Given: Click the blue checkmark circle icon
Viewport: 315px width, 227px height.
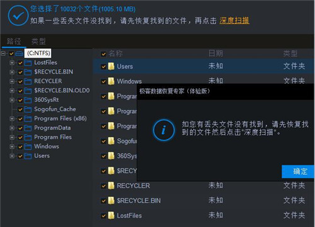Looking at the screenshot, I should 18,16.
